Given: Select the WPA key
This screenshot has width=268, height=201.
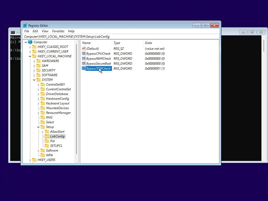Looking at the screenshot, I should (x=49, y=155).
